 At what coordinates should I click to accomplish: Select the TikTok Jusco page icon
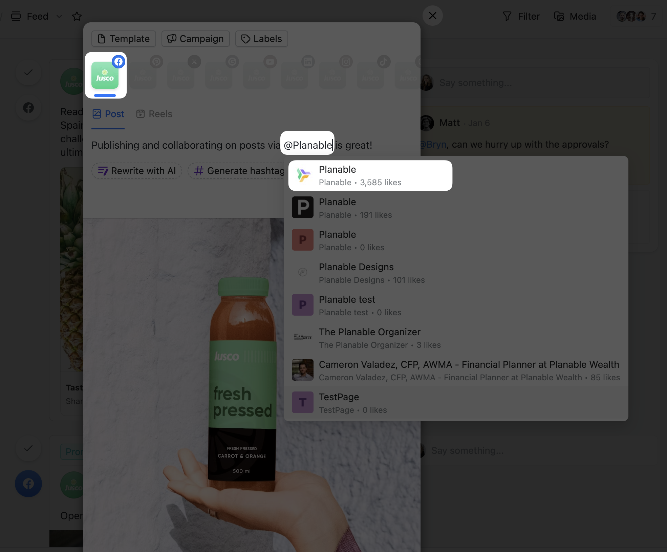point(371,75)
